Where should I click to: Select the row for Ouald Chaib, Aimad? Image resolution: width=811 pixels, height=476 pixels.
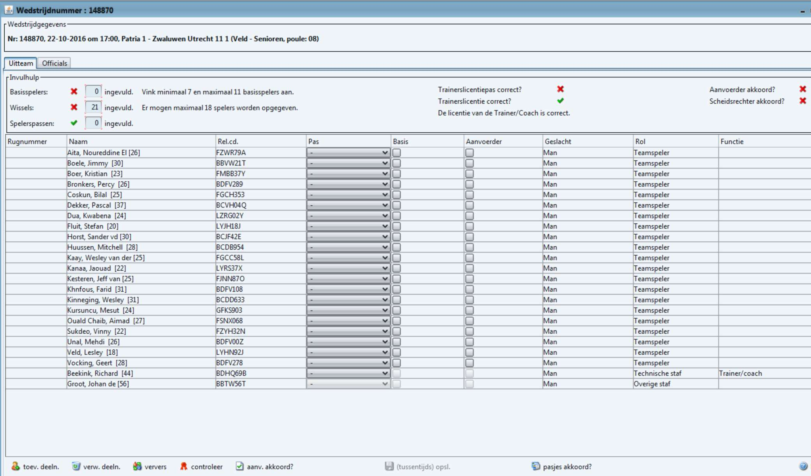pos(408,321)
